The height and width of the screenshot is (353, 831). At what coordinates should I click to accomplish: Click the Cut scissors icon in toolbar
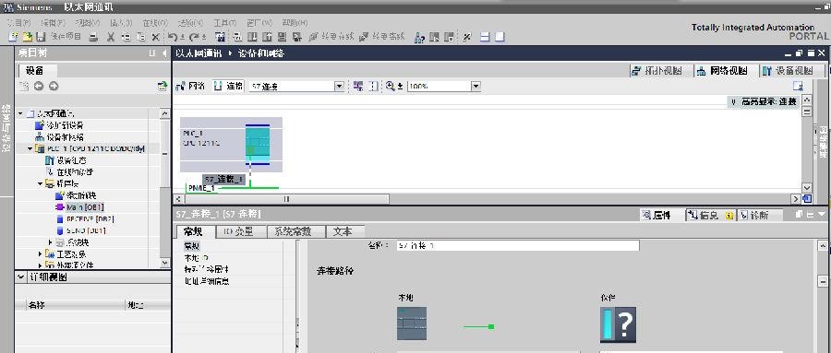pyautogui.click(x=111, y=37)
